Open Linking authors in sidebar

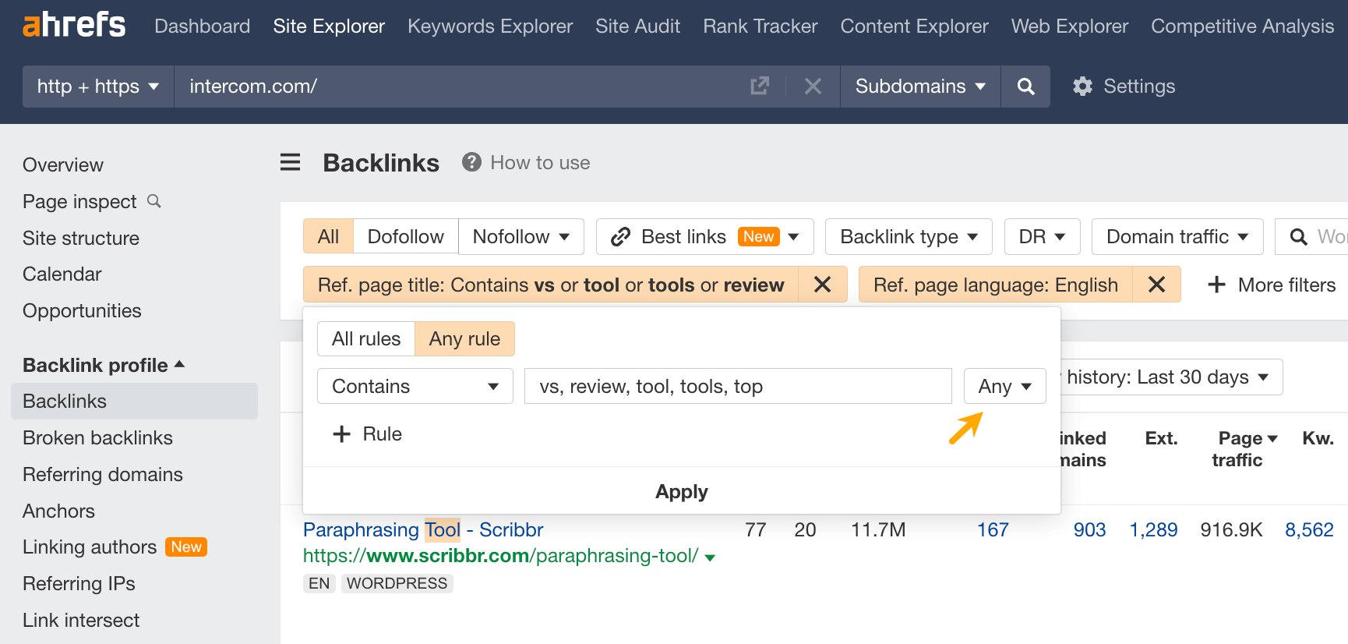point(90,547)
